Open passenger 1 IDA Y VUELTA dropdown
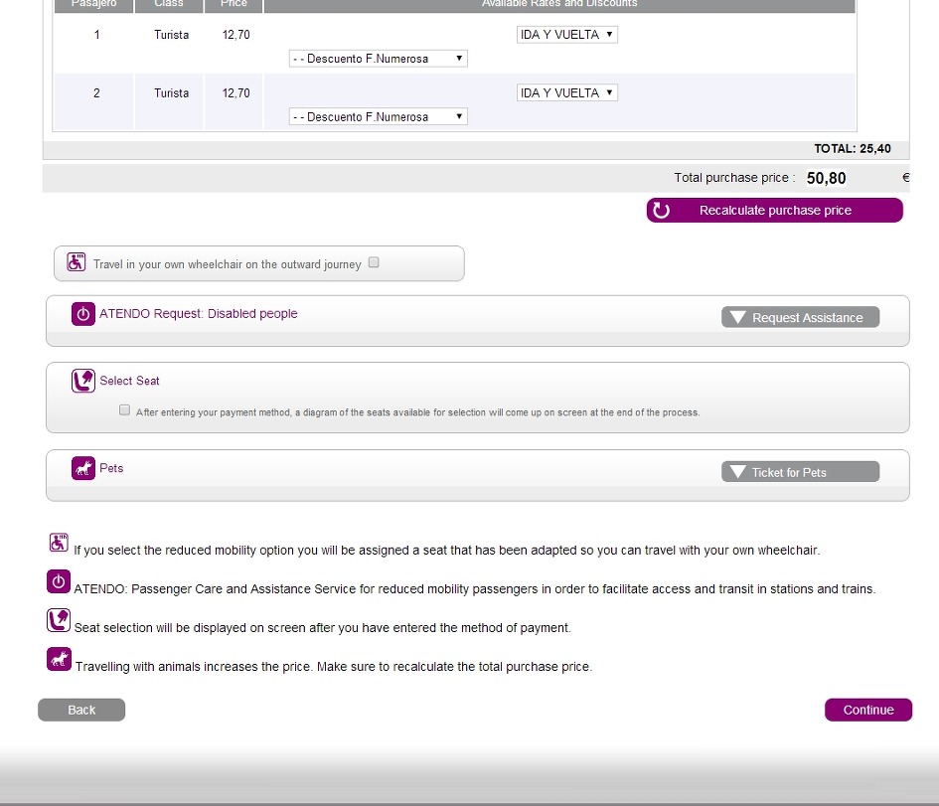The image size is (939, 806). 567,35
